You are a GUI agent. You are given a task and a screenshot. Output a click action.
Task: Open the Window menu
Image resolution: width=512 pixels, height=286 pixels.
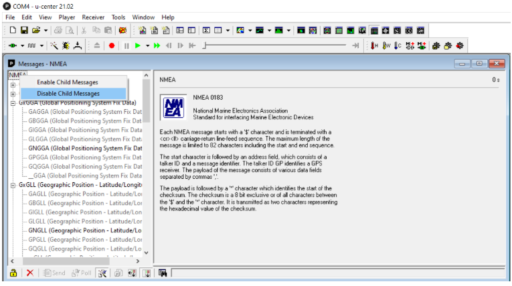(143, 17)
